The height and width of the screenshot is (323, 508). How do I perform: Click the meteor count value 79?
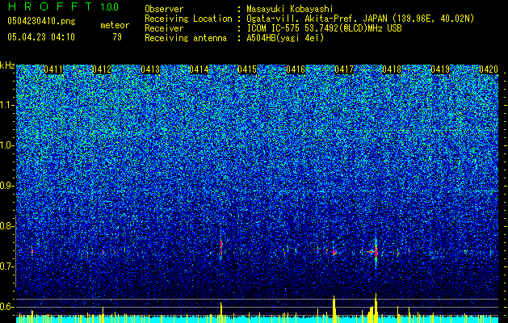[x=117, y=37]
